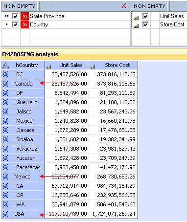Click the blue member icon beside Guerrero
The image size is (187, 222).
tap(5, 102)
